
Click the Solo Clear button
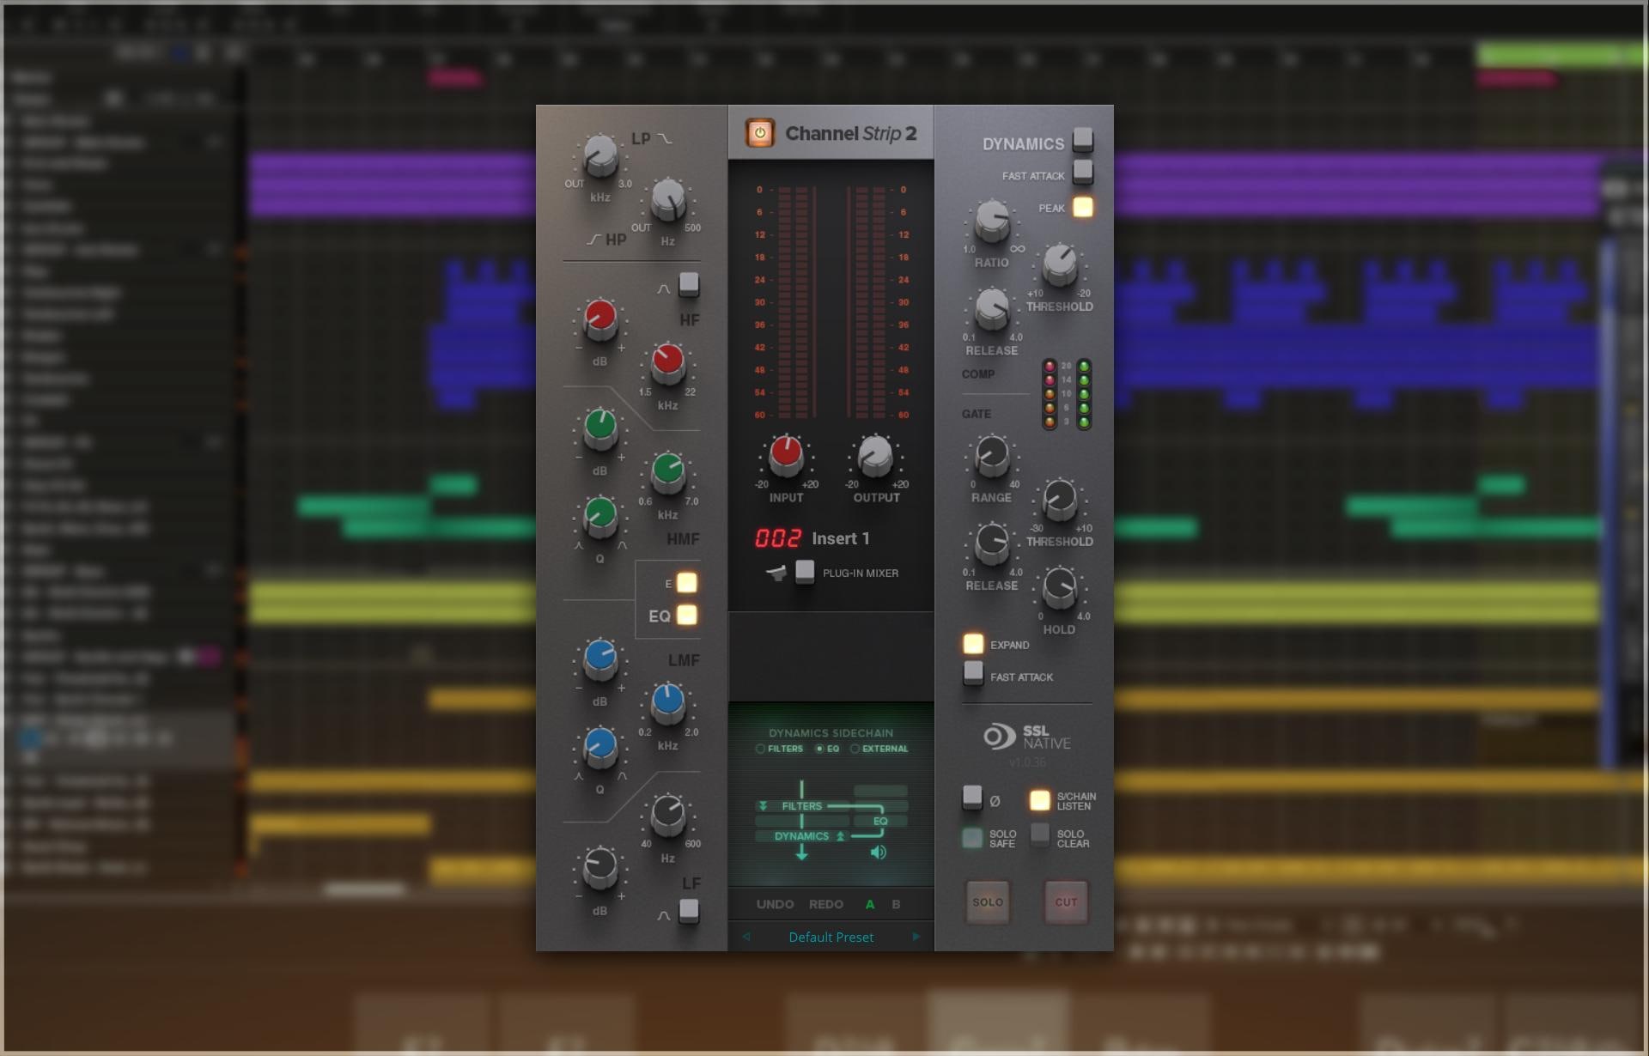coord(1040,834)
